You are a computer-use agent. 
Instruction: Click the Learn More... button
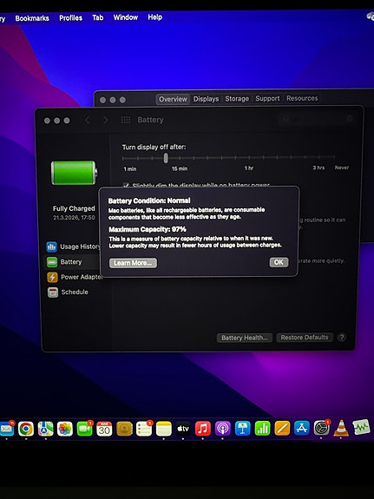point(133,263)
